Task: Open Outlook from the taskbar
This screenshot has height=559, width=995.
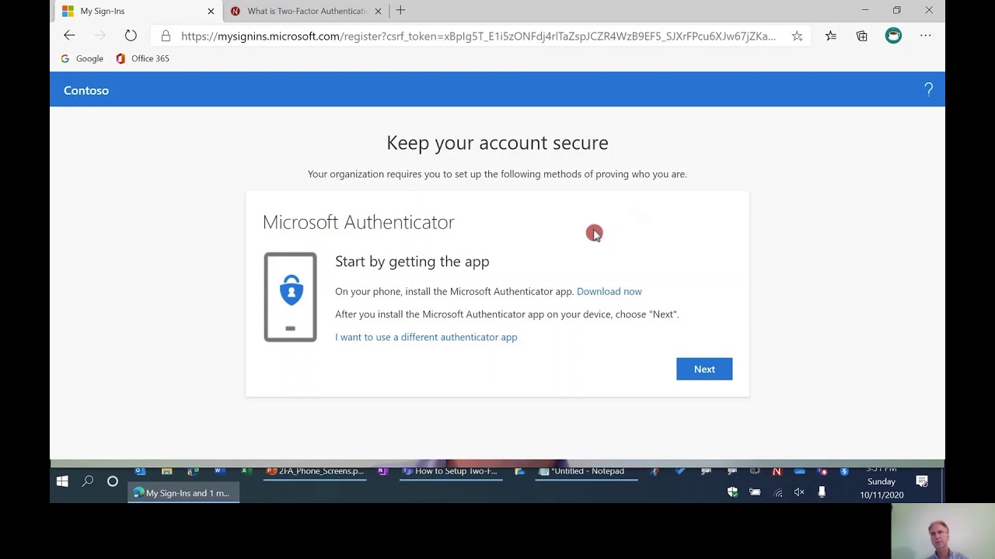Action: coord(140,470)
